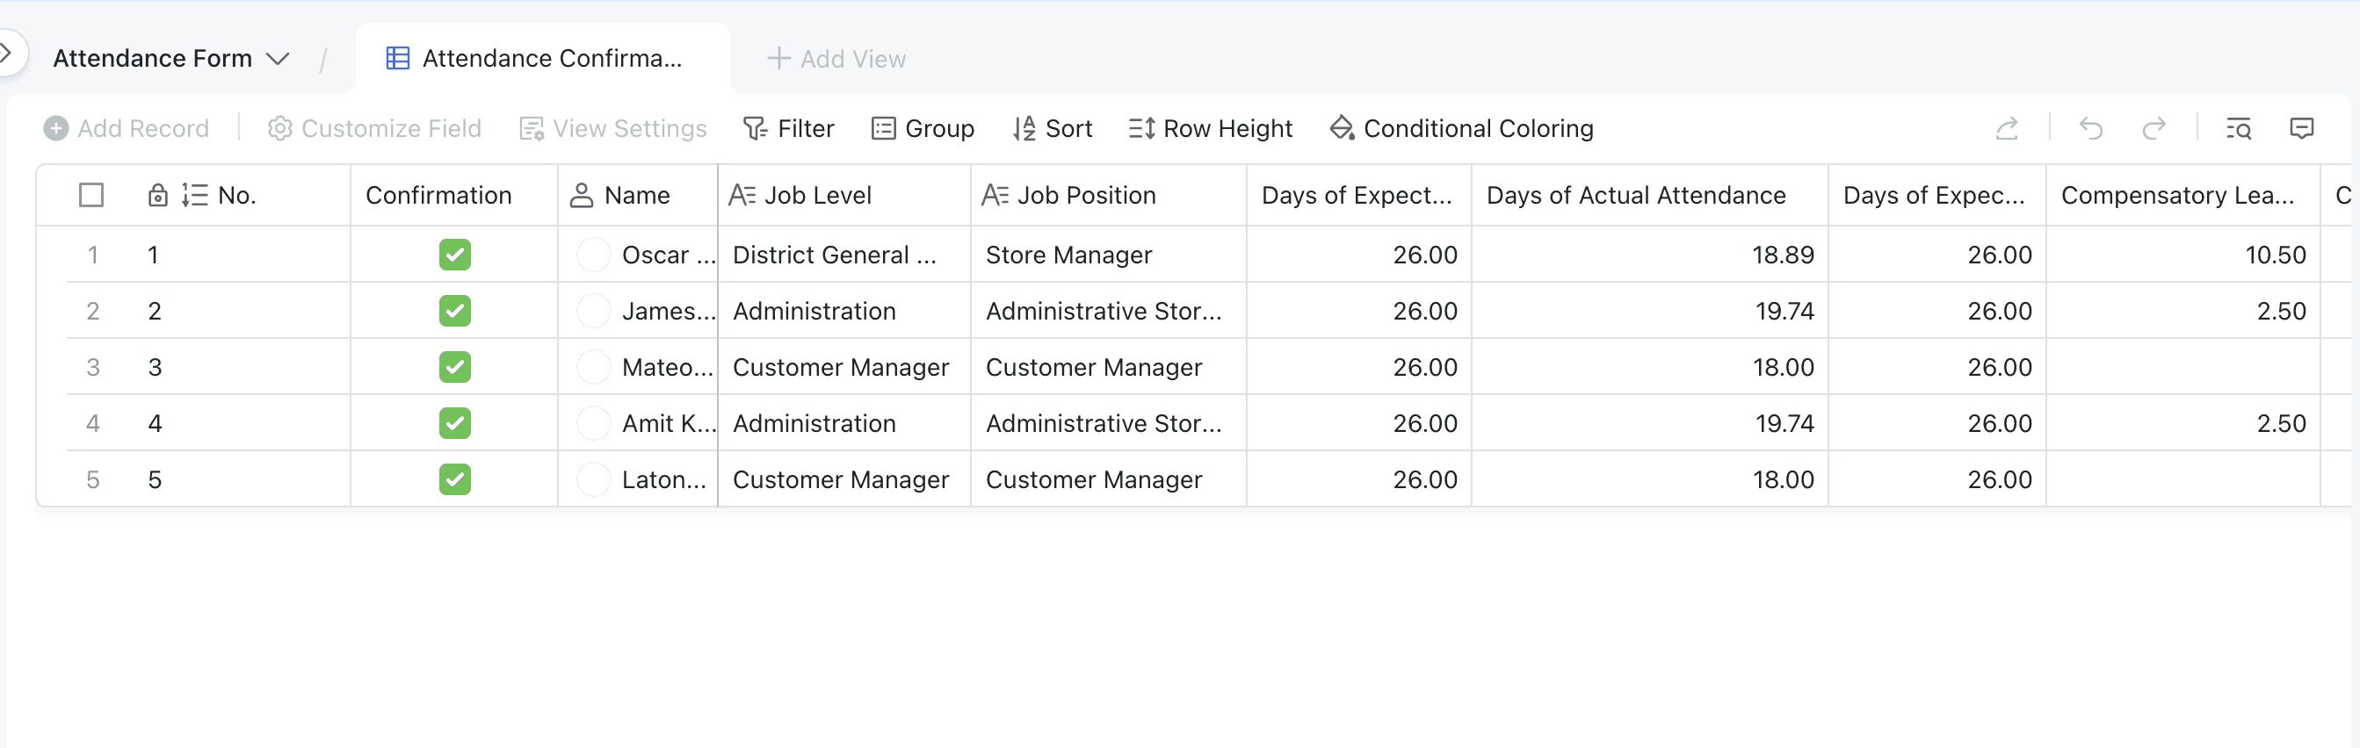Click the Sort icon in toolbar
2360x748 pixels.
pyautogui.click(x=1024, y=128)
